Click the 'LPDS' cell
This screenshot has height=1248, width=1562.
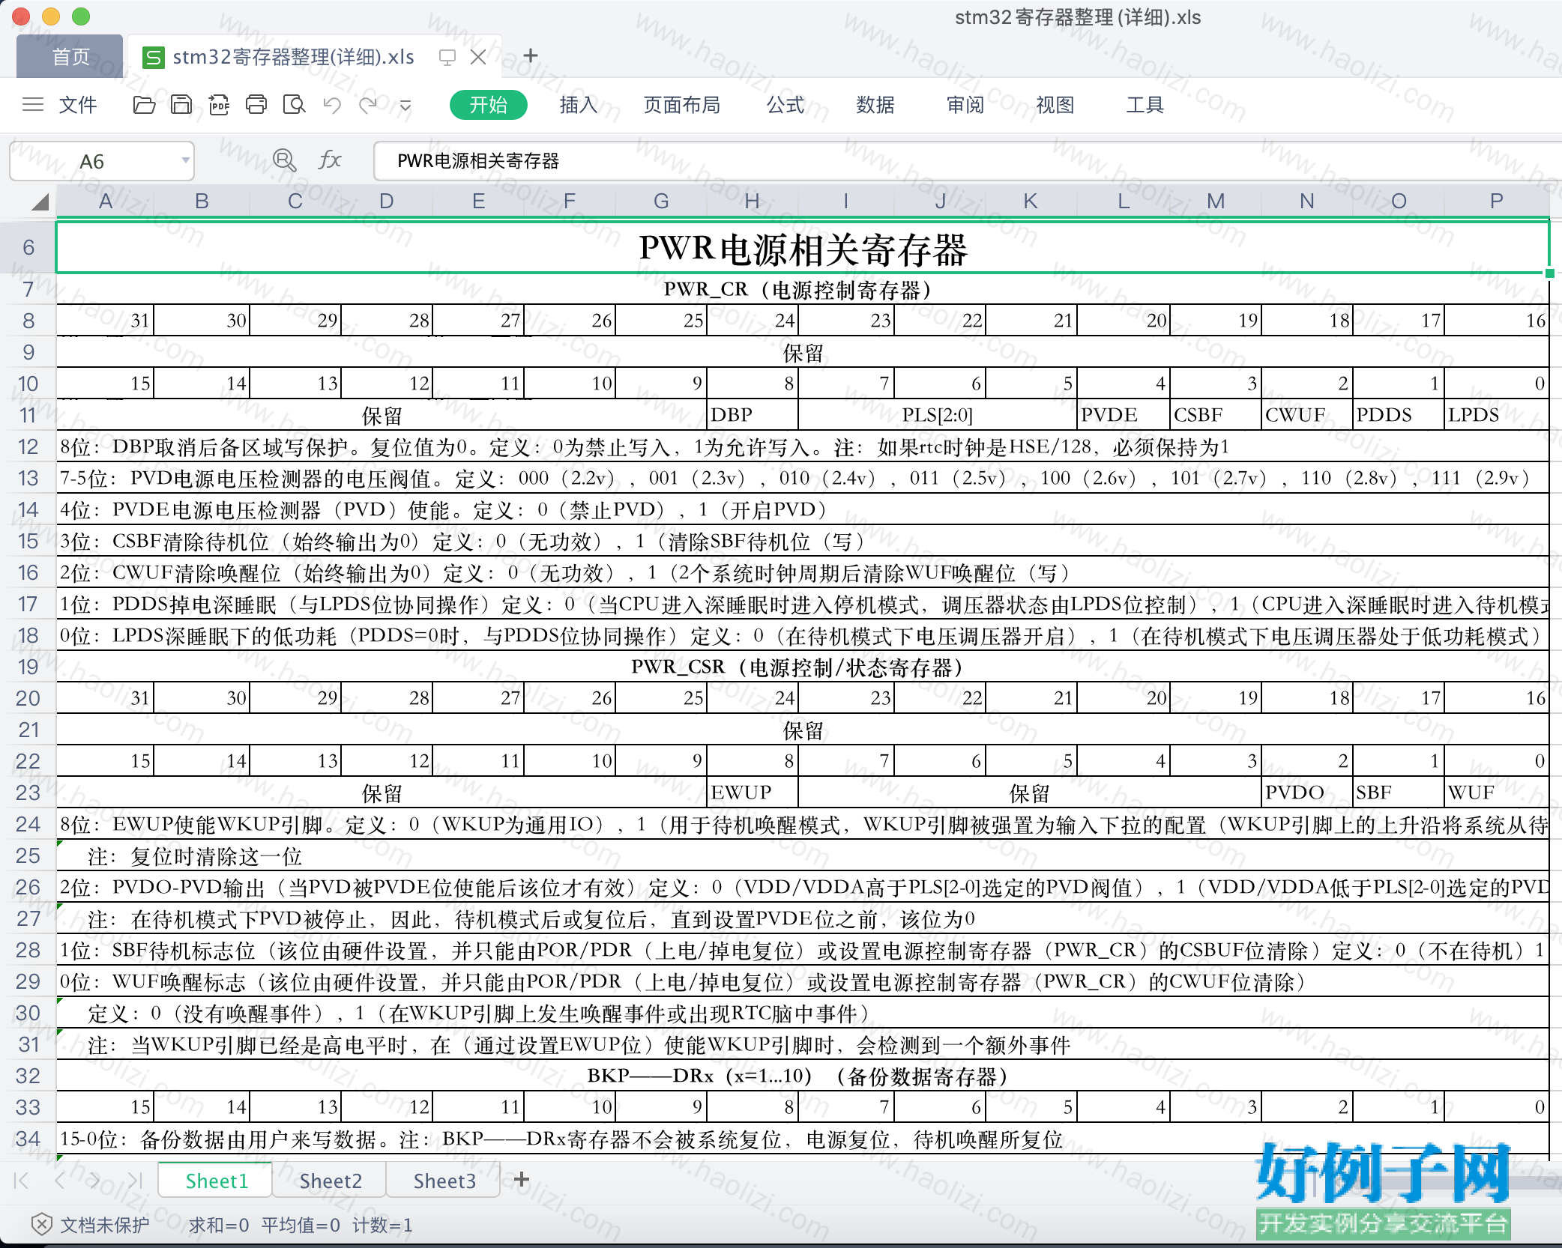point(1496,415)
